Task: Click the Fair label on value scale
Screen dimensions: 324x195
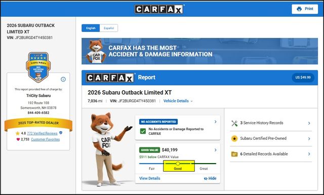Action: [152, 169]
